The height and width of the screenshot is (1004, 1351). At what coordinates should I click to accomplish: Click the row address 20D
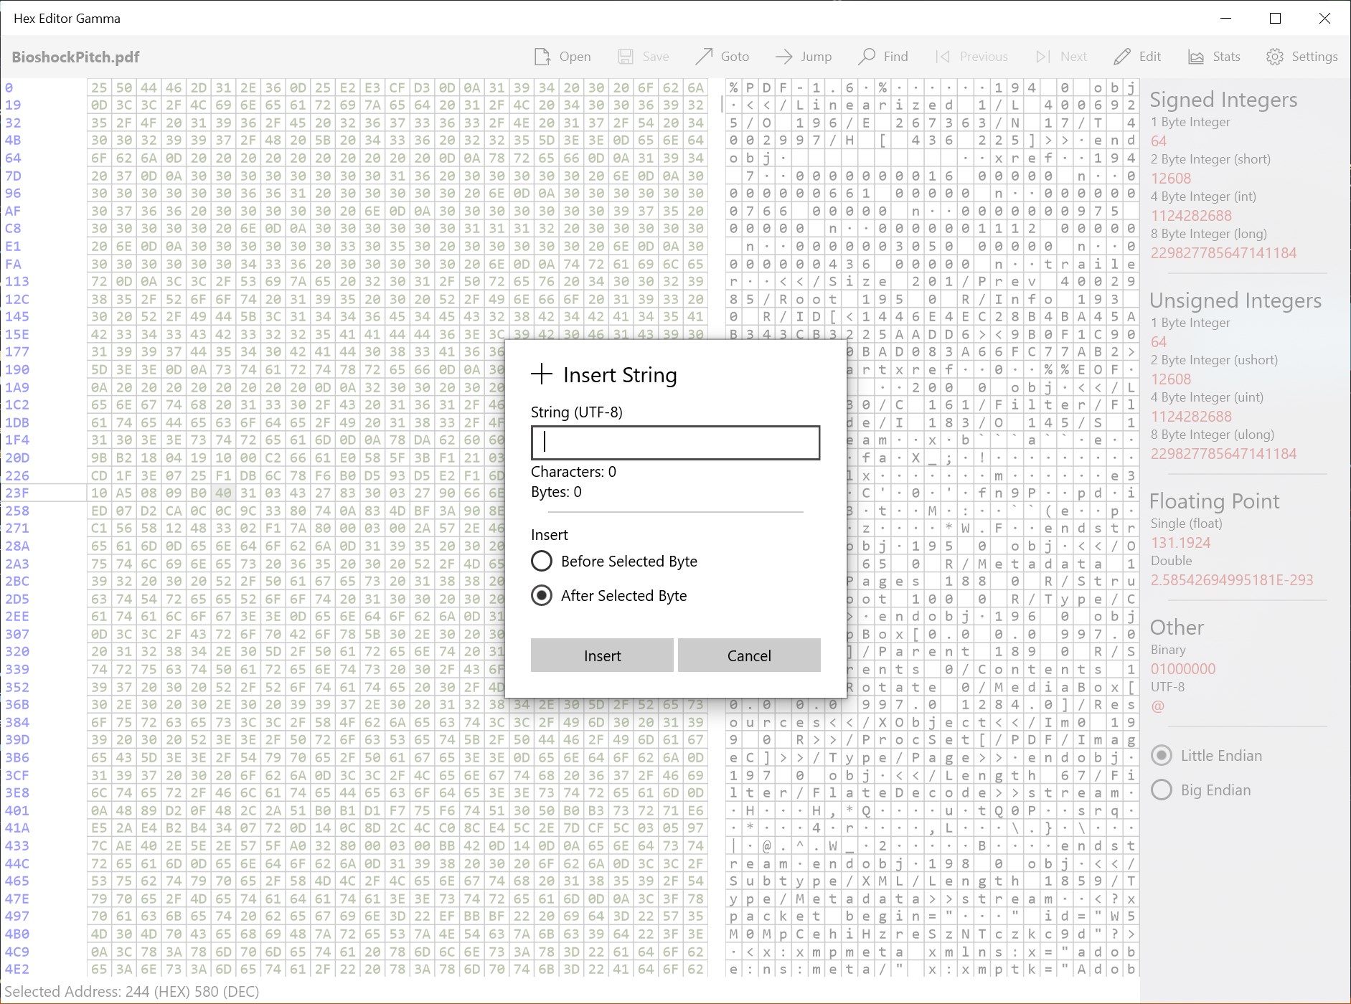pos(17,458)
